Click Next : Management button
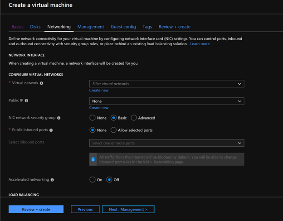This screenshot has height=221, width=283. (128, 209)
